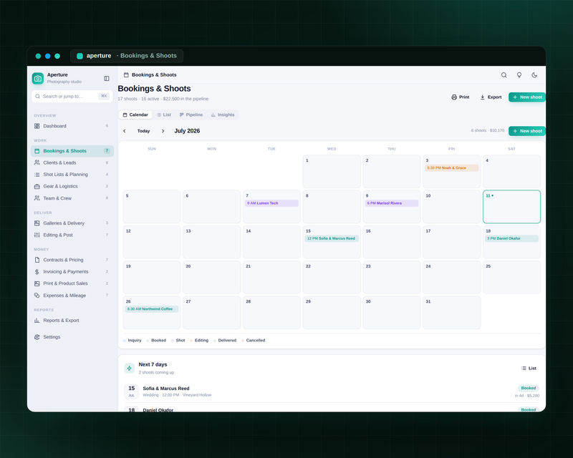This screenshot has width=573, height=458.
Task: Collapse the sidebar panel icon
Action: click(106, 79)
